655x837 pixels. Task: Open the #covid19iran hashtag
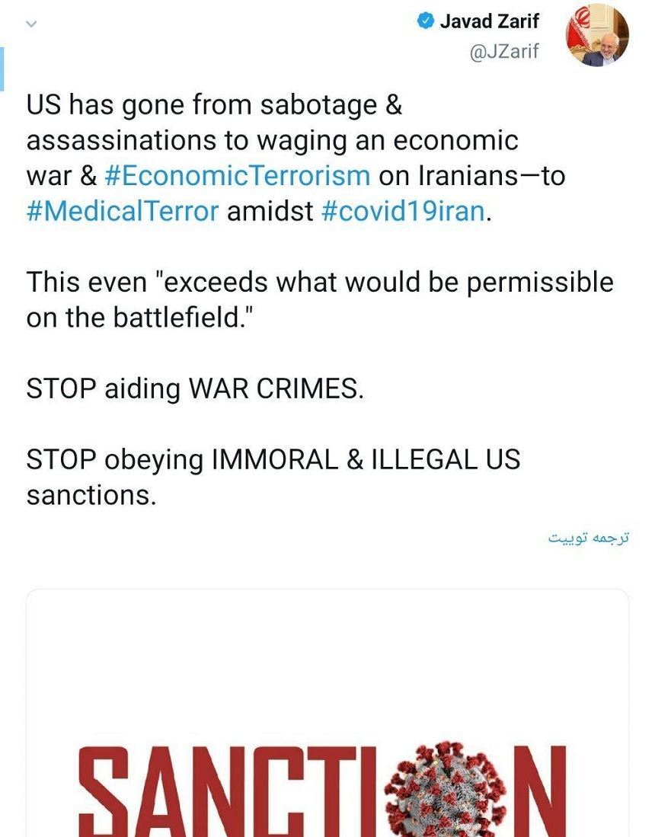click(x=403, y=210)
